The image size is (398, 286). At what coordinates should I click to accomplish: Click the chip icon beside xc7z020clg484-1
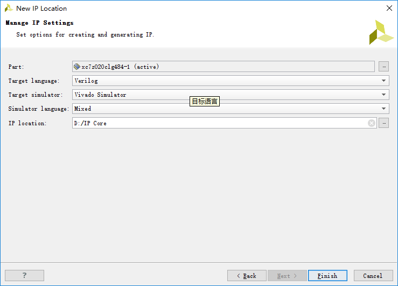point(76,67)
